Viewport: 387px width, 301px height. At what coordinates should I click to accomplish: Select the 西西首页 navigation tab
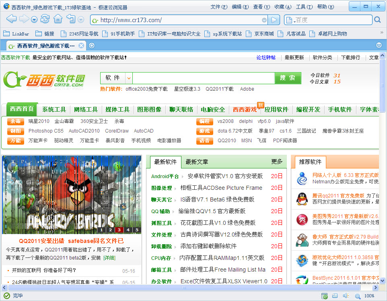22,109
